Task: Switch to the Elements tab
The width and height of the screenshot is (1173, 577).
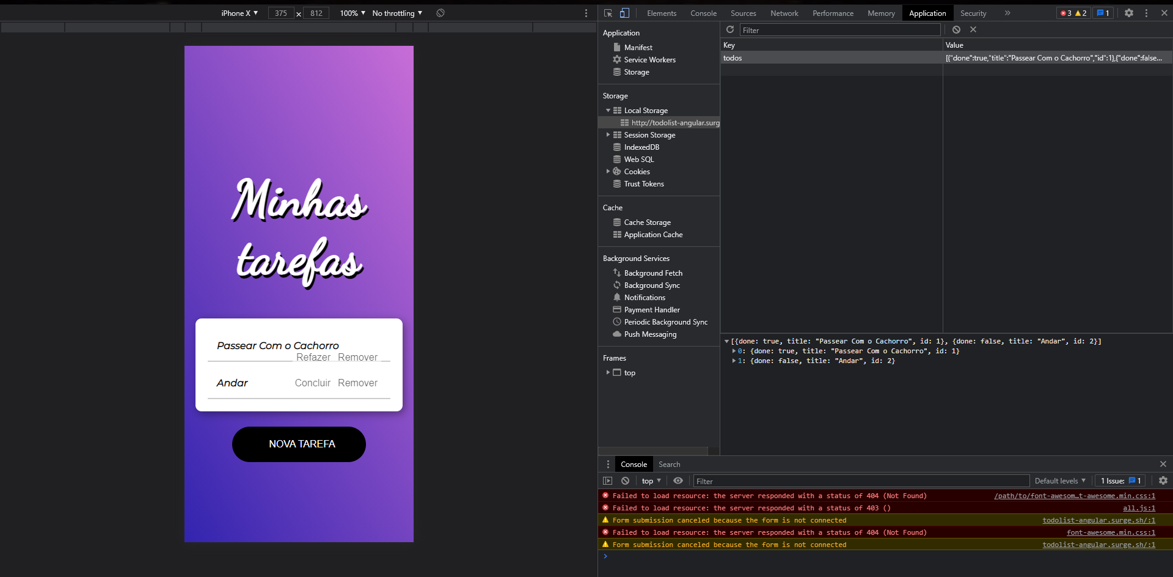Action: [662, 13]
